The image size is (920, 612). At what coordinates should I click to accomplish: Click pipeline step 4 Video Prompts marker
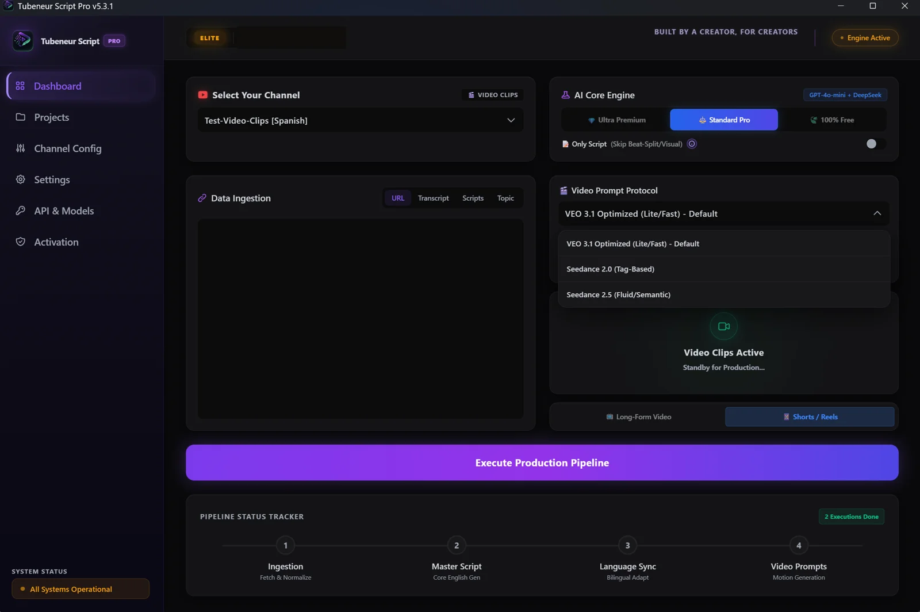tap(799, 545)
